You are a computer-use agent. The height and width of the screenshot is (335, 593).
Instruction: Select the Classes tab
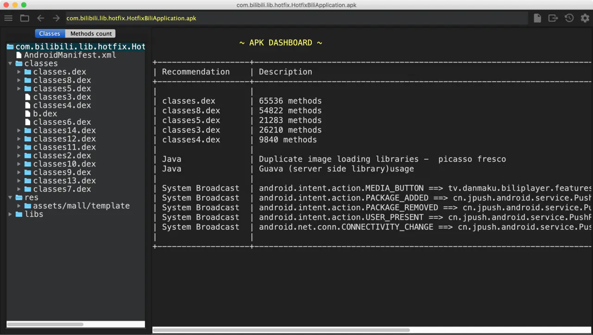50,34
